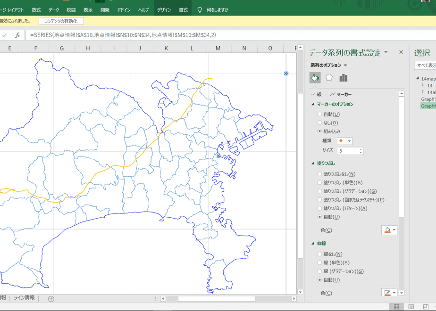
Task: Add a new sheet with plus icon
Action: pyautogui.click(x=51, y=299)
